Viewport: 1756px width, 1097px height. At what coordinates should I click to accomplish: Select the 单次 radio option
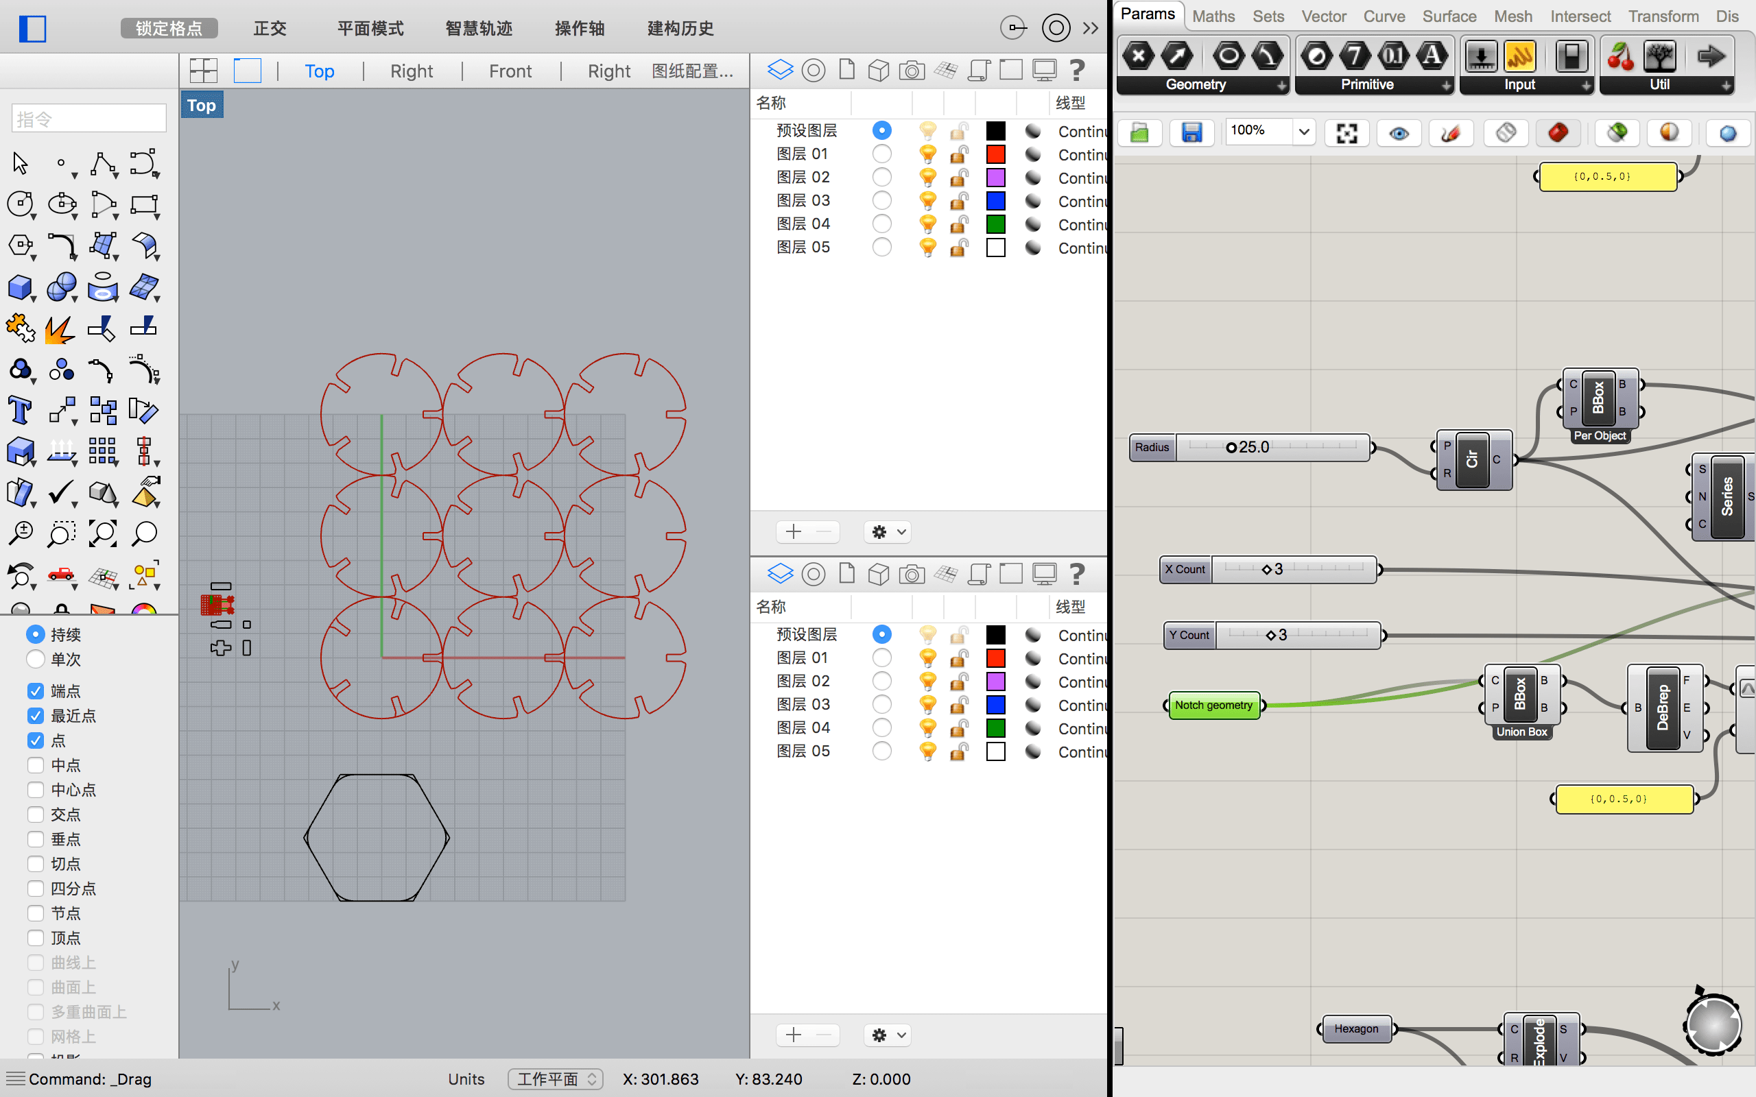[x=36, y=659]
